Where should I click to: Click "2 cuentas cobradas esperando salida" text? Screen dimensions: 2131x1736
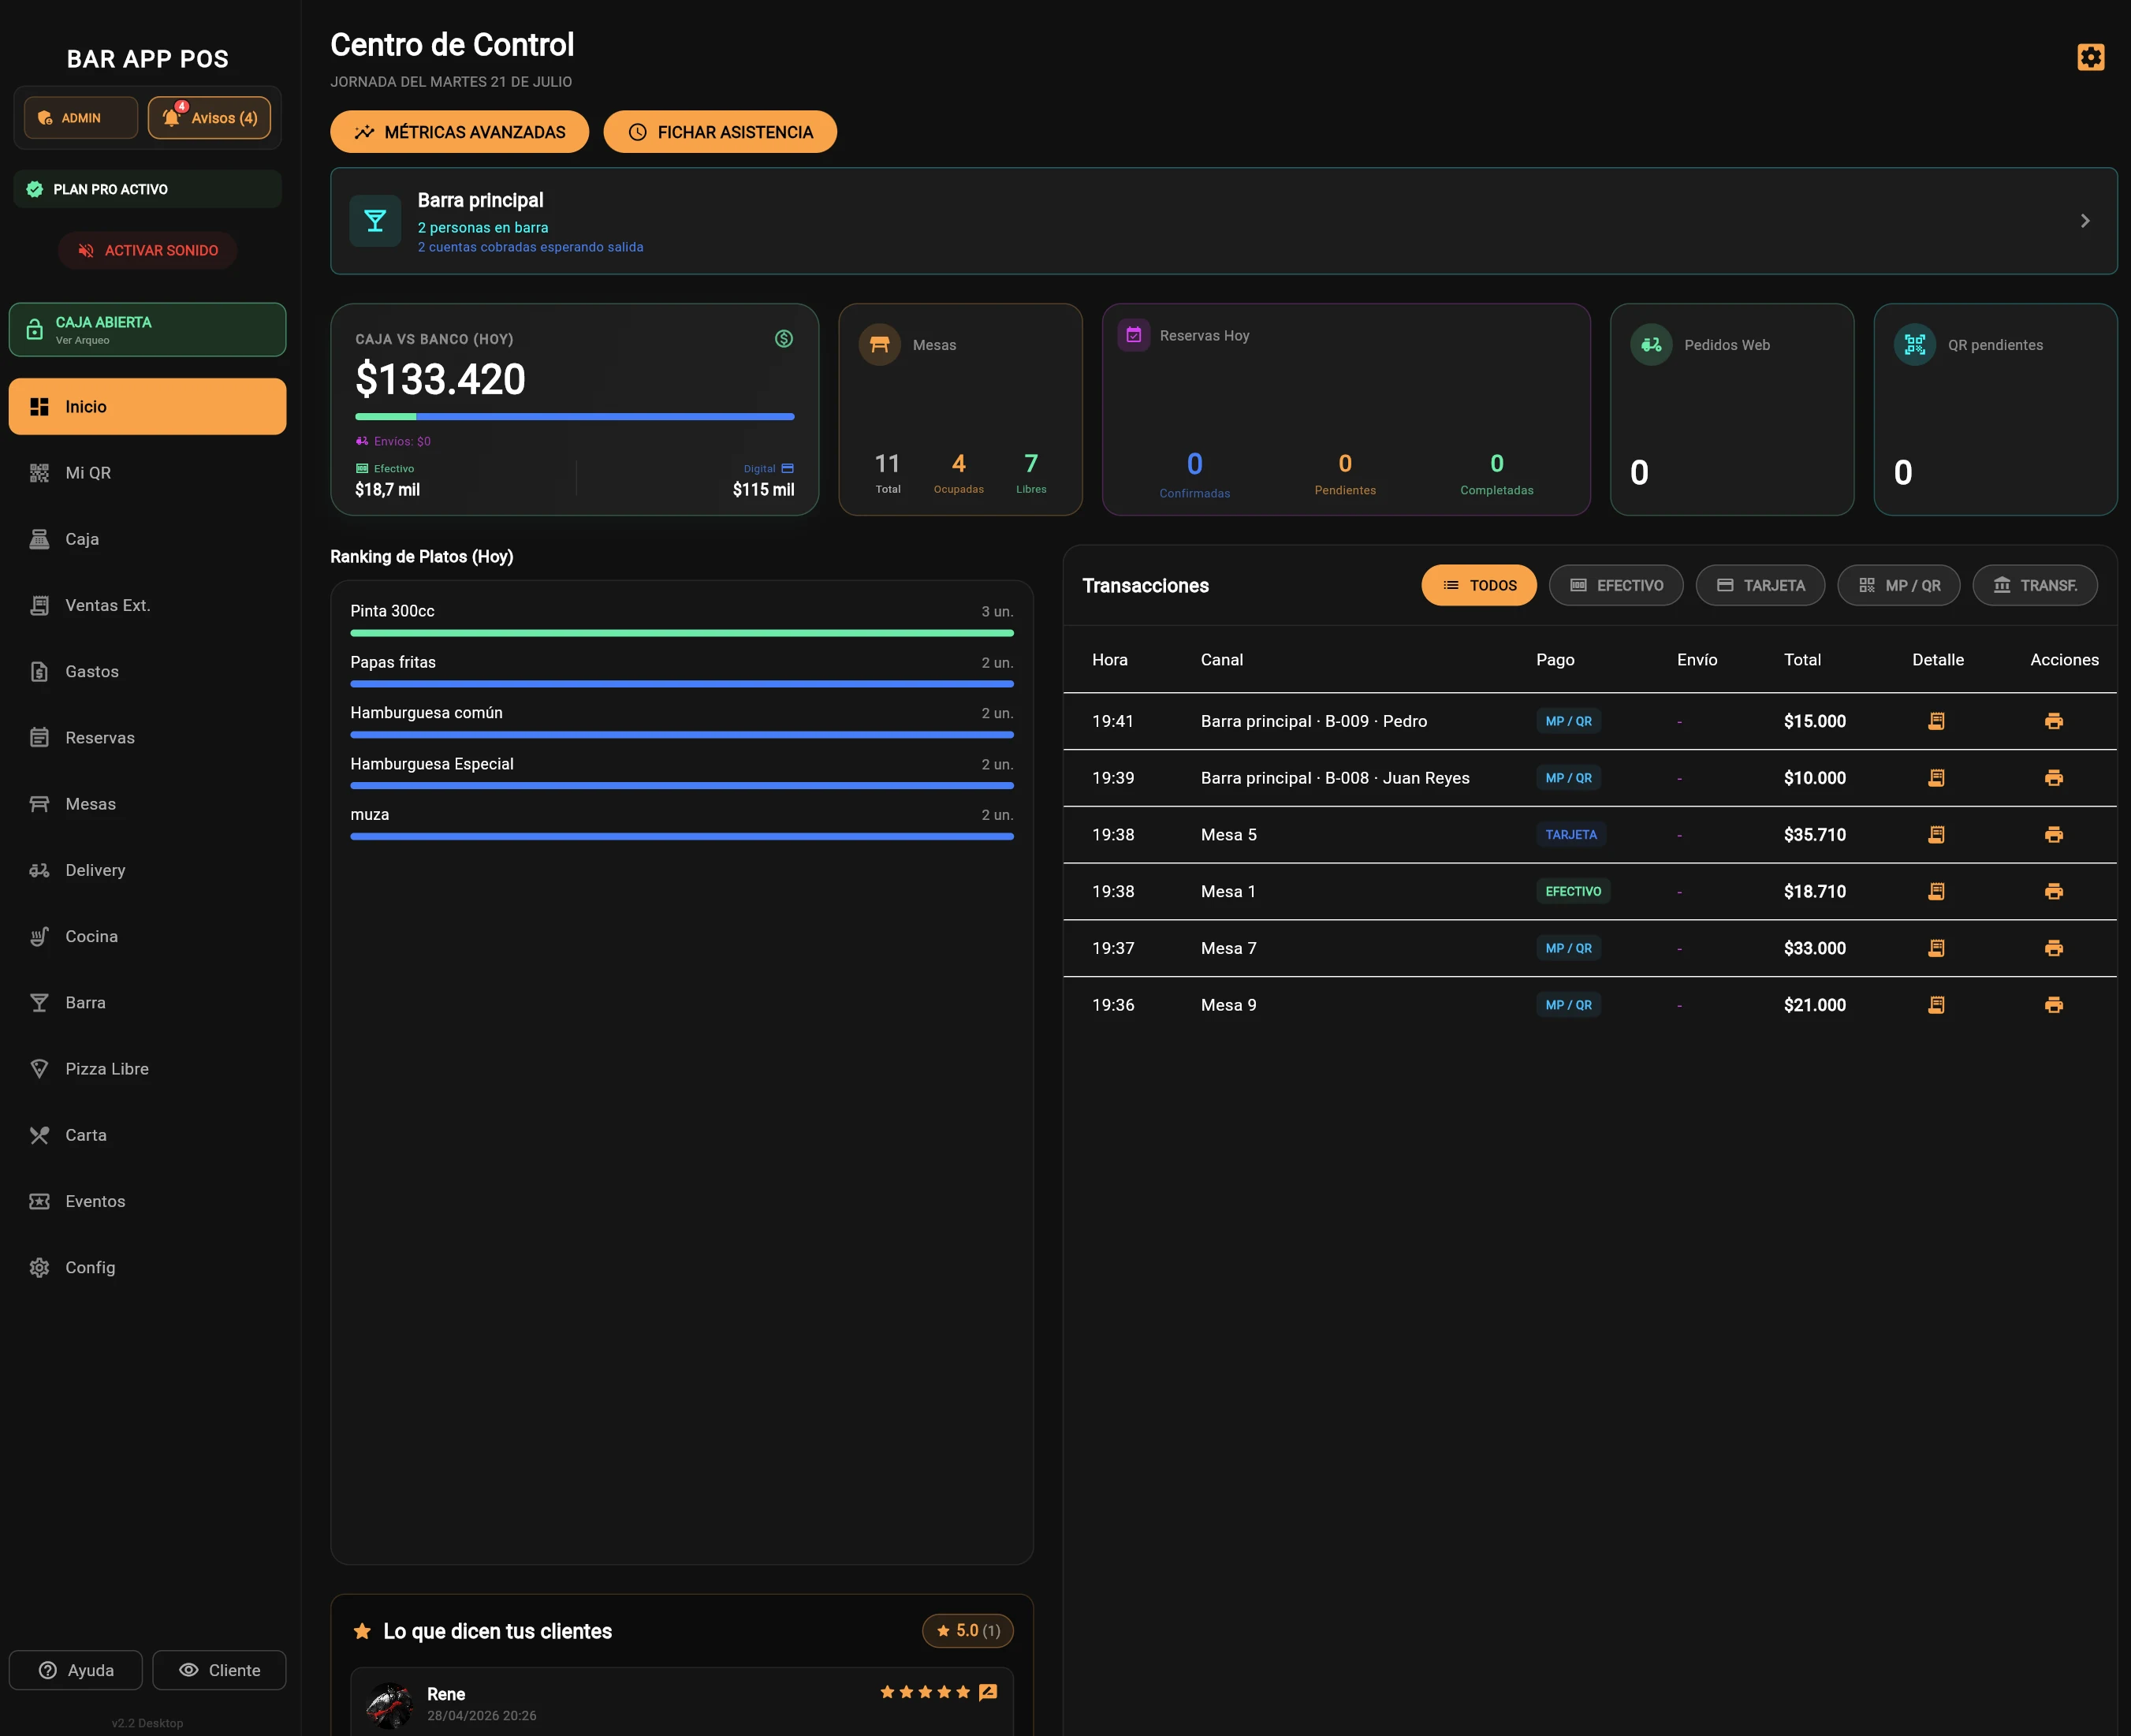tap(531, 247)
